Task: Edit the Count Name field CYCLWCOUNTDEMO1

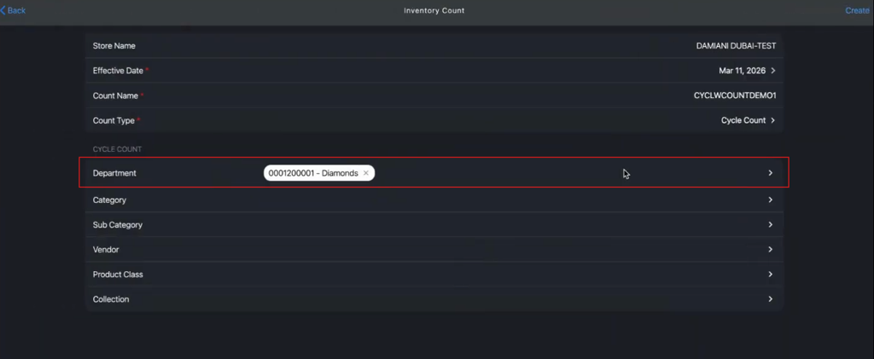Action: click(x=735, y=96)
